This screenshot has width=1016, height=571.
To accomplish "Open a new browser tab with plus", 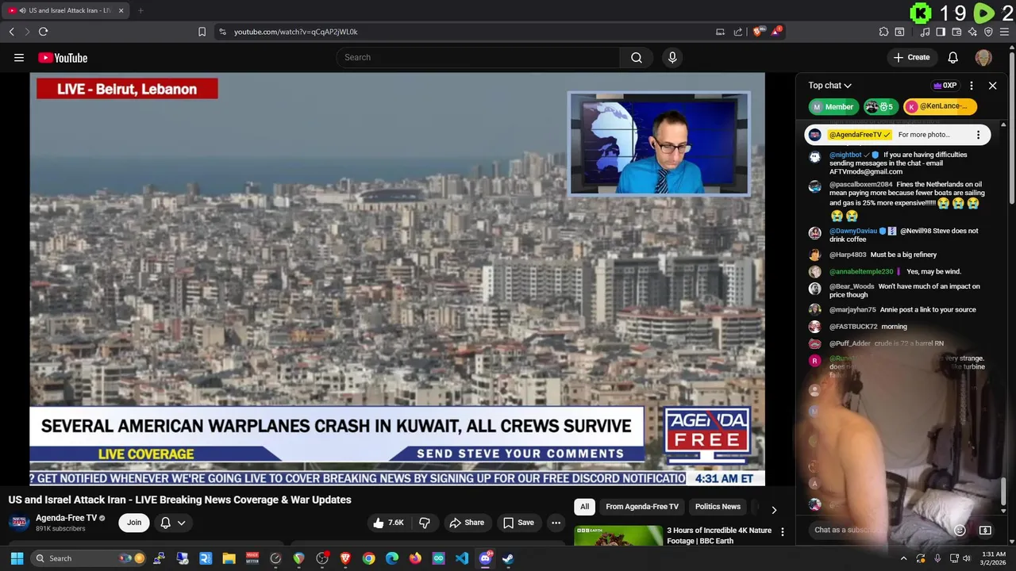I will coord(140,10).
